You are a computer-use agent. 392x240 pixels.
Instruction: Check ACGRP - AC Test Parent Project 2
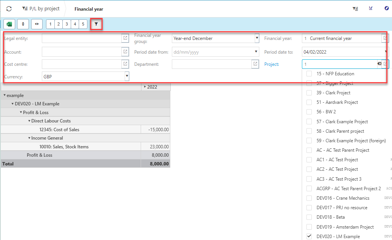(x=309, y=189)
